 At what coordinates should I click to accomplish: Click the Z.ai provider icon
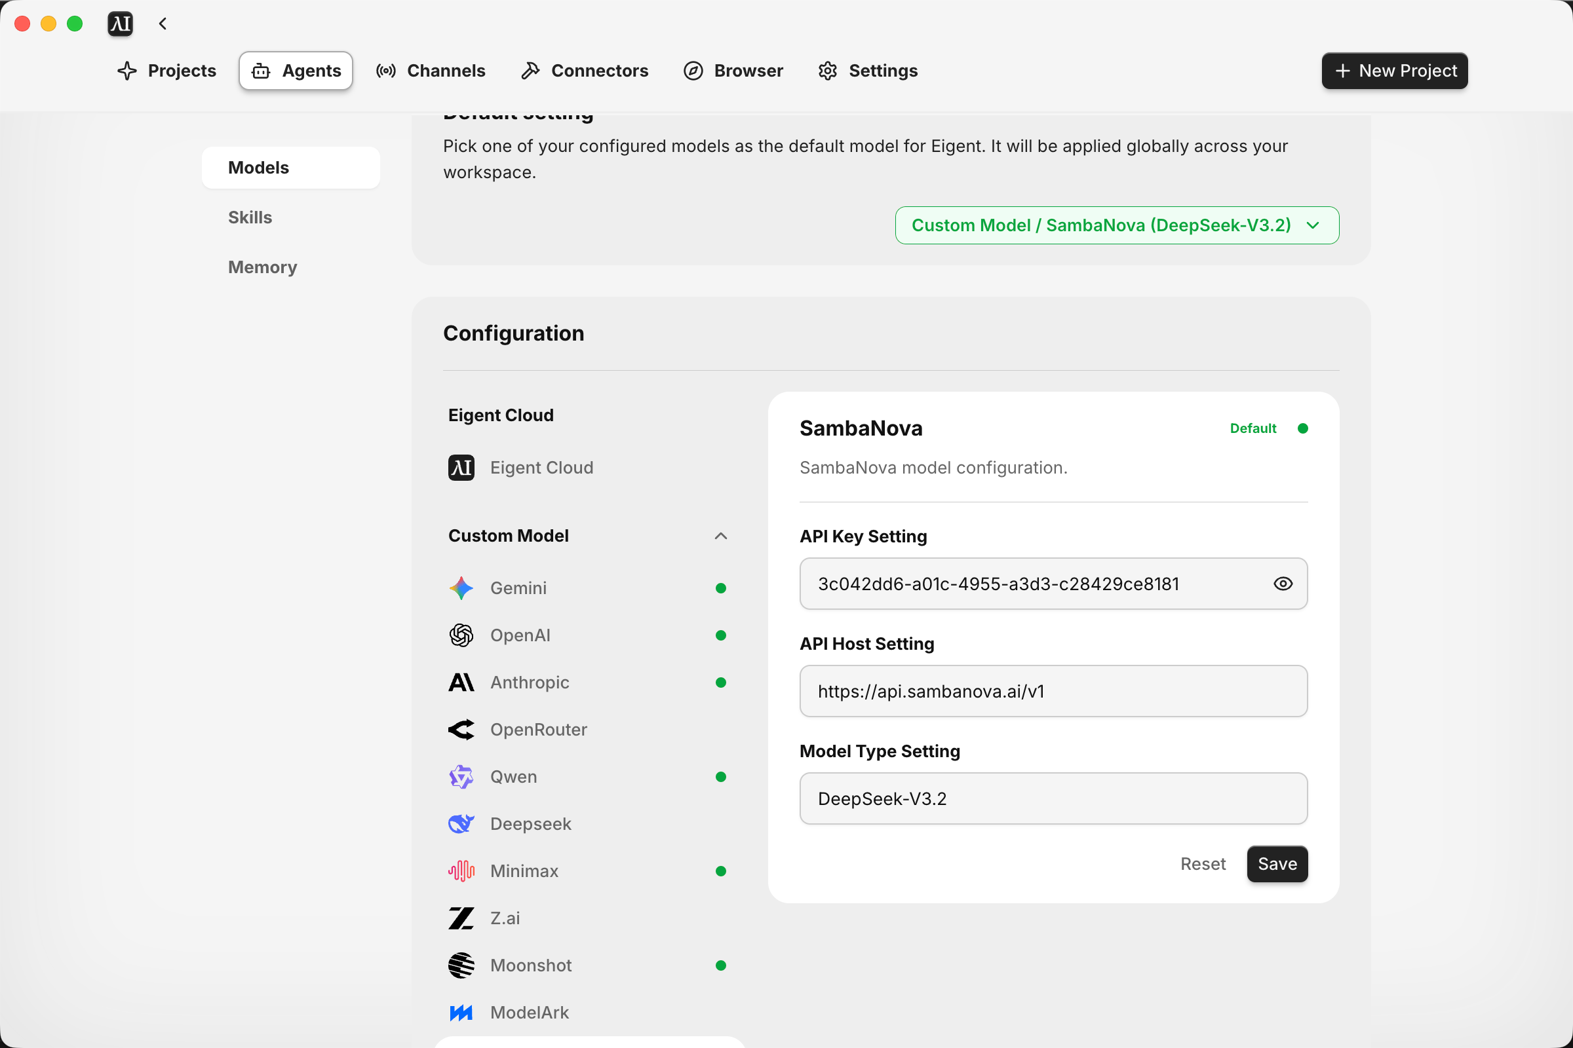click(461, 918)
